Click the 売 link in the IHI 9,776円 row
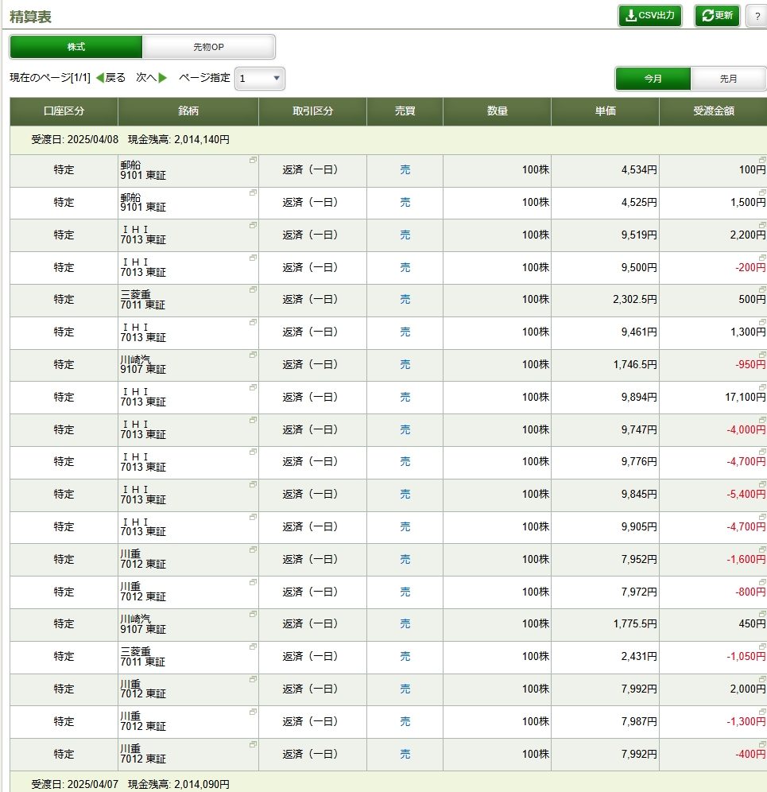767x792 pixels. tap(405, 462)
